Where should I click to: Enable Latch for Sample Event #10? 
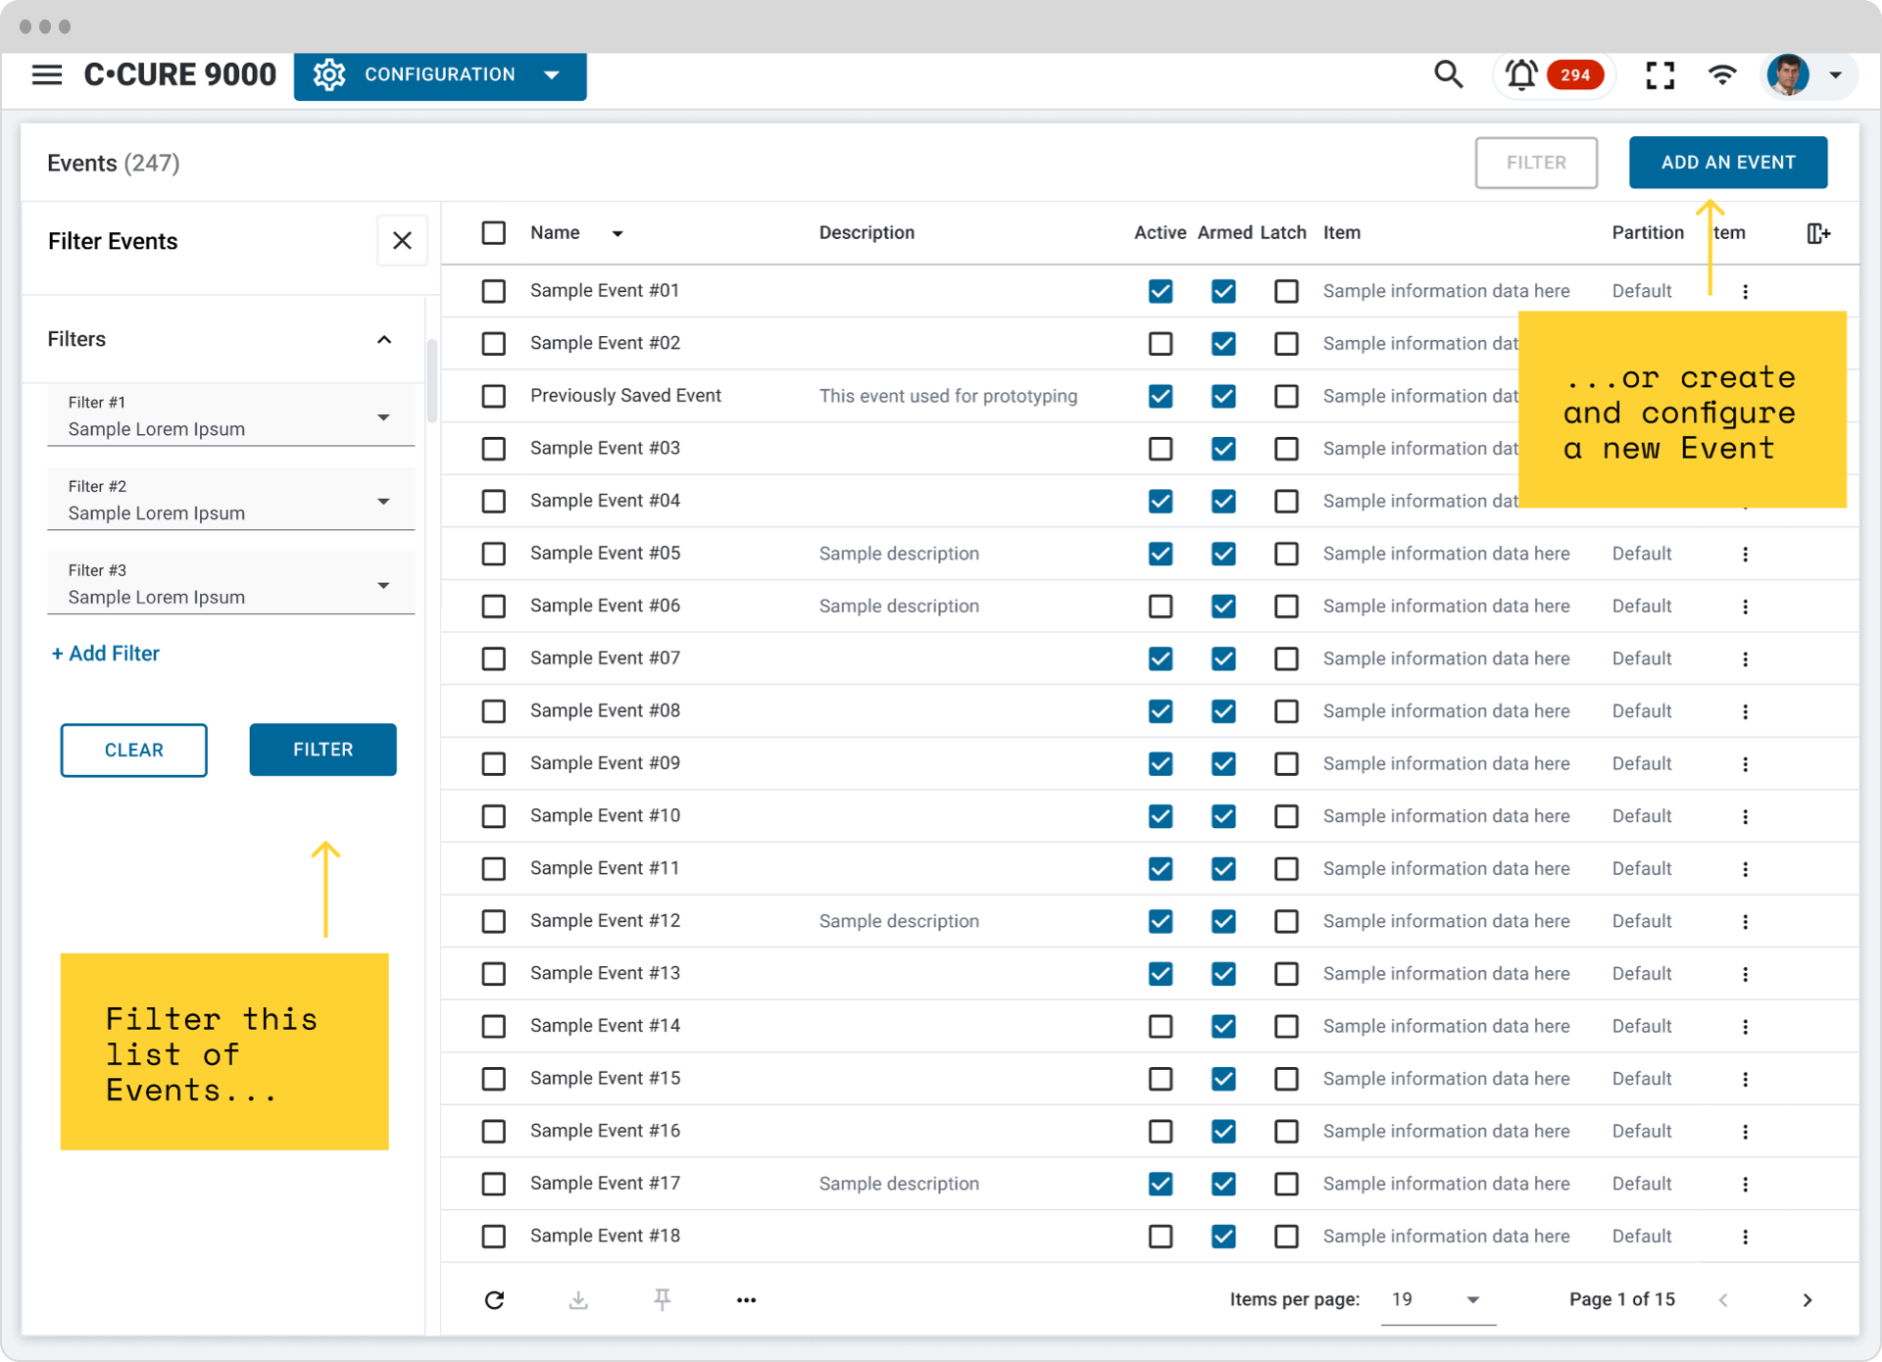1286,816
